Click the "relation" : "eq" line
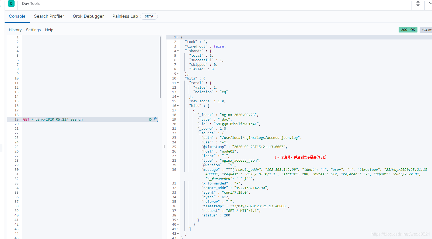432x239 pixels. coord(210,92)
